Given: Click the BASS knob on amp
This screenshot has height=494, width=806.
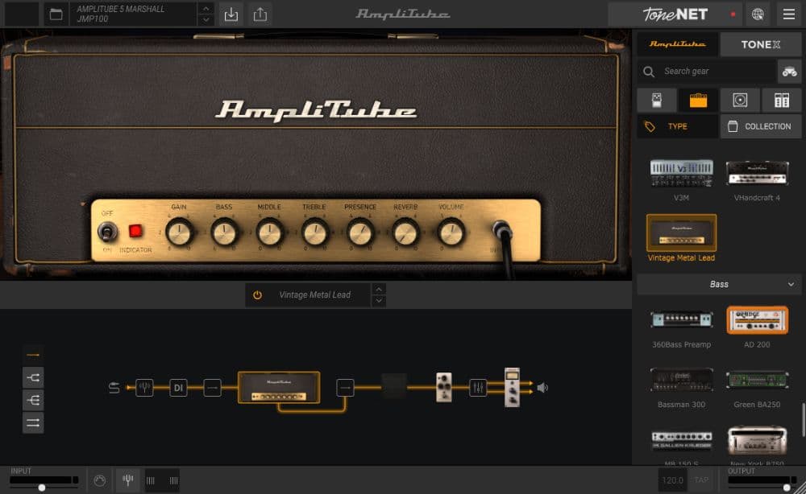Looking at the screenshot, I should point(225,233).
